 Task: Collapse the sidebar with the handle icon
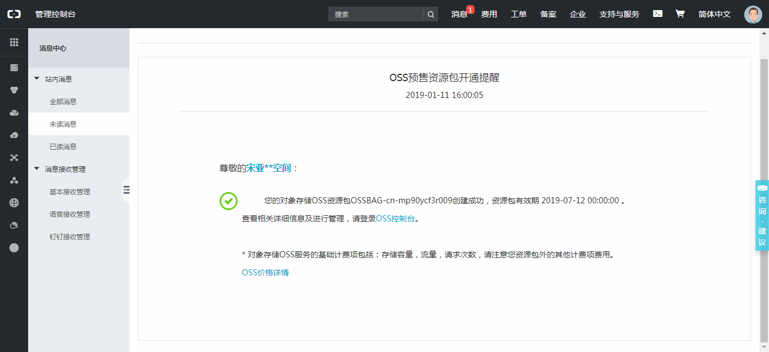click(x=126, y=190)
